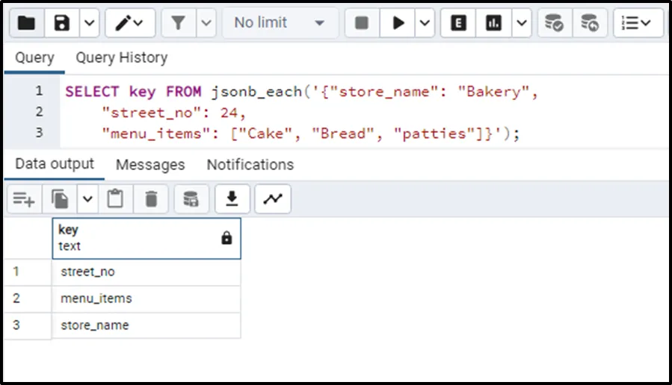Click the Save File disk icon
Viewport: 672px width, 385px height.
click(62, 23)
